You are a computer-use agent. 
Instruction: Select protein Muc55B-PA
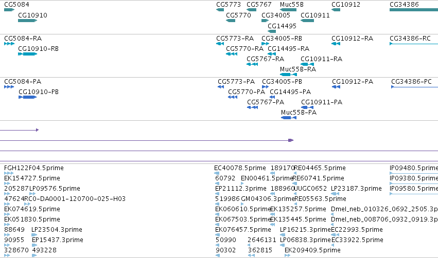[x=299, y=113]
